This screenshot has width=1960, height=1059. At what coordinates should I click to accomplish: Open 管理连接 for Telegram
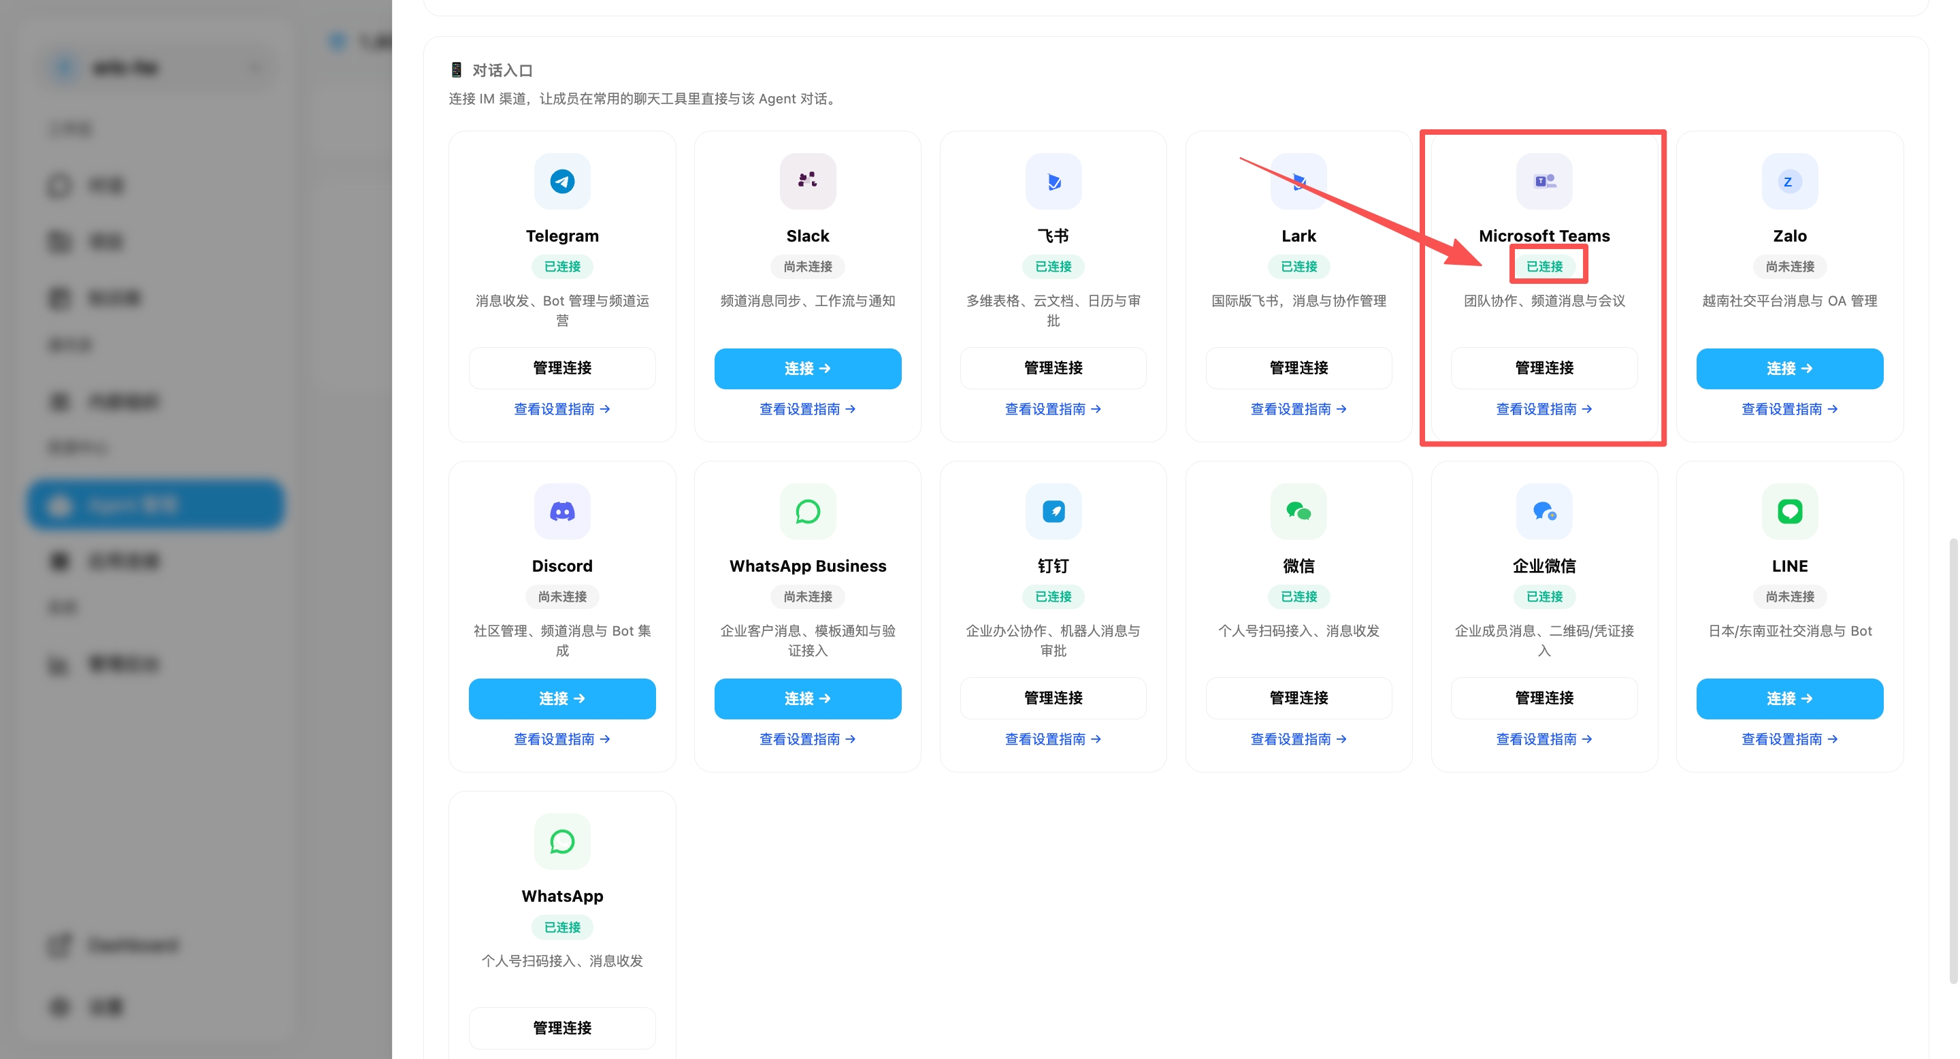pos(562,368)
